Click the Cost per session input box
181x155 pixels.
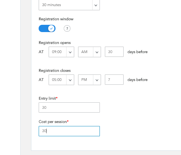(x=69, y=131)
